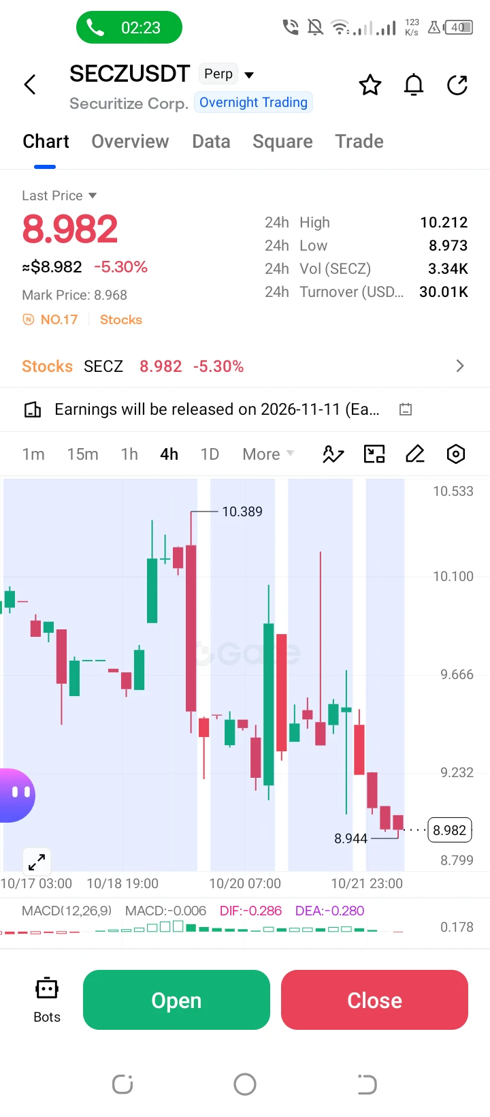Tap the back arrow icon

coord(30,85)
